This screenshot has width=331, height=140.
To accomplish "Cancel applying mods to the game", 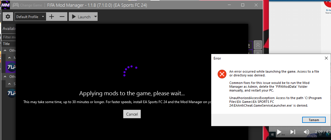I will (132, 114).
